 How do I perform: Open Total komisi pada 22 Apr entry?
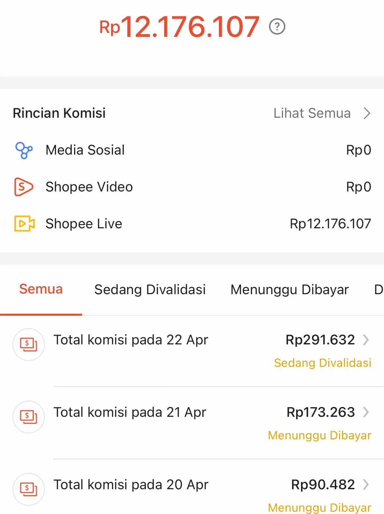(131, 340)
